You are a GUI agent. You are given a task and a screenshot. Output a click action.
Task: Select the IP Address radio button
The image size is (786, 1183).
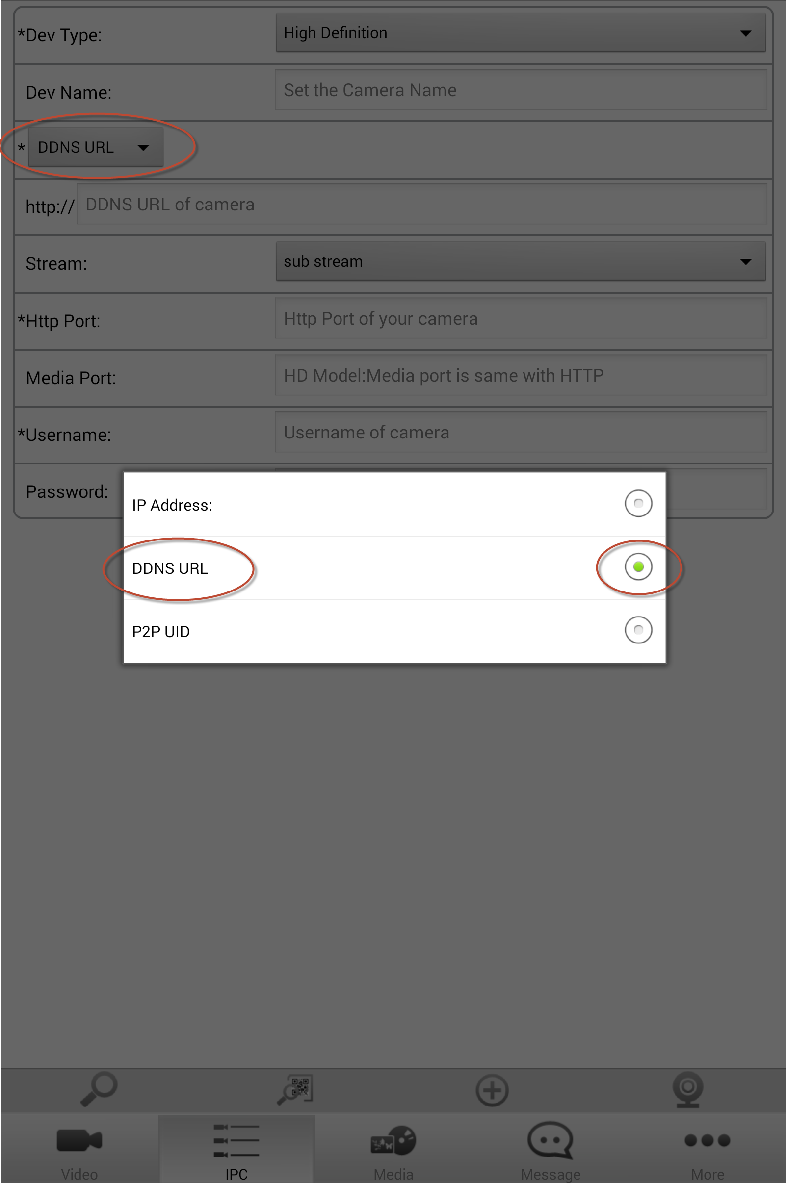638,504
